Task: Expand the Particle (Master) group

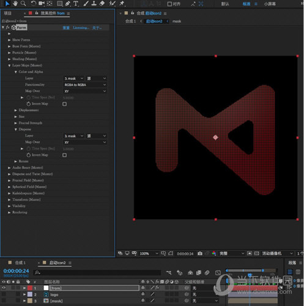Action: coord(9,53)
